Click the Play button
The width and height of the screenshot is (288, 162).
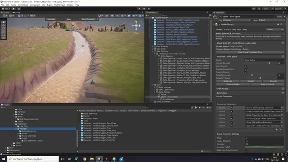click(139, 9)
